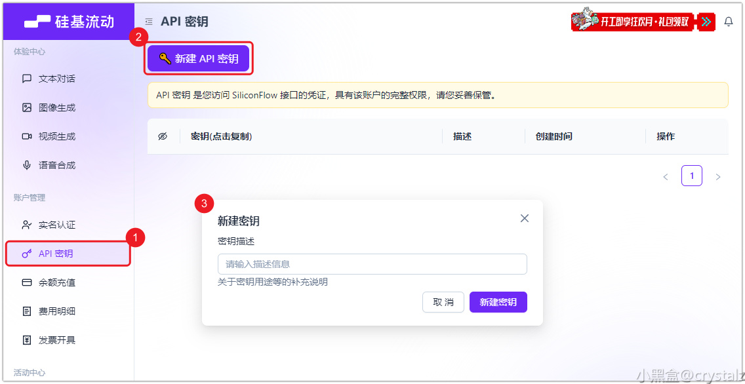The image size is (745, 384).
Task: Click the camera icon beside 视频生成
Action: click(27, 137)
